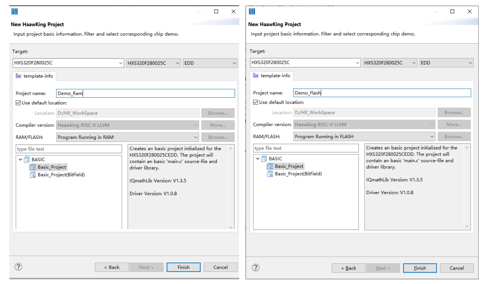Collapse the BASIC tree node in the Demo_Flash dialog

click(257, 159)
